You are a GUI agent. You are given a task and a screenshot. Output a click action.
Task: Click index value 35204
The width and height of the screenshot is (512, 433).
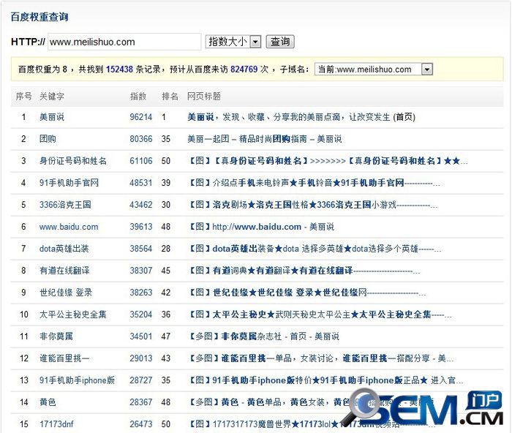141,314
